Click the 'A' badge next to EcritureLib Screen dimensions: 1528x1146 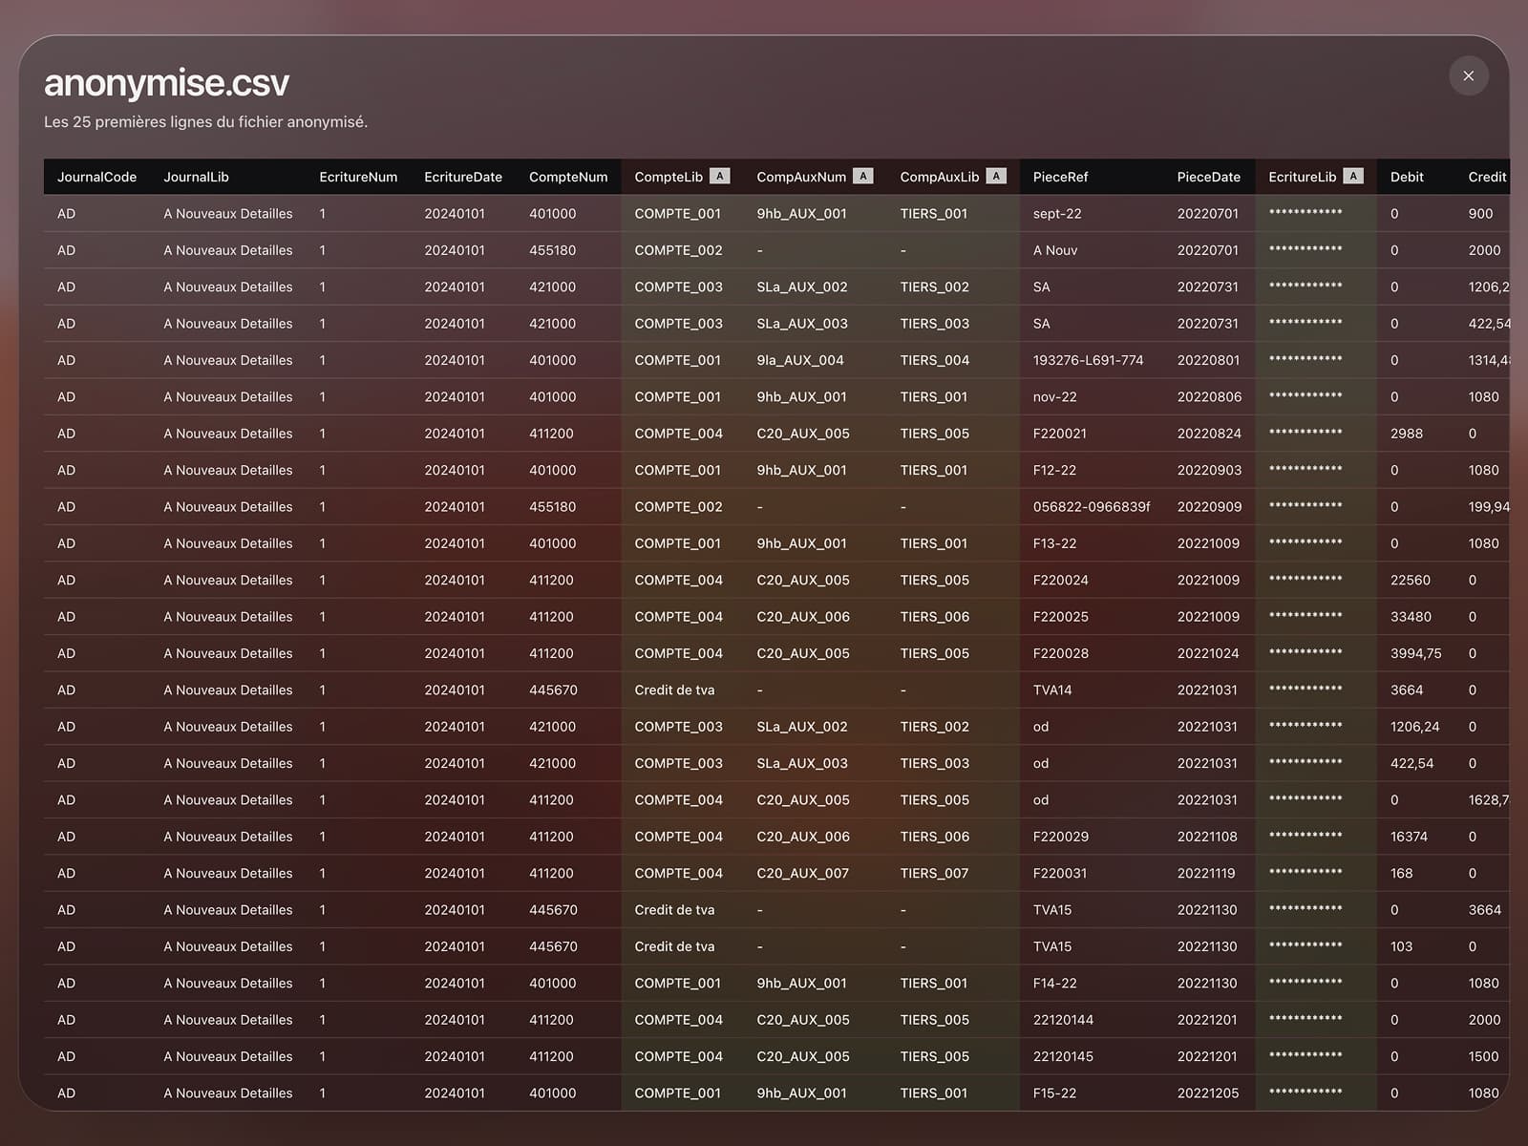tap(1353, 176)
